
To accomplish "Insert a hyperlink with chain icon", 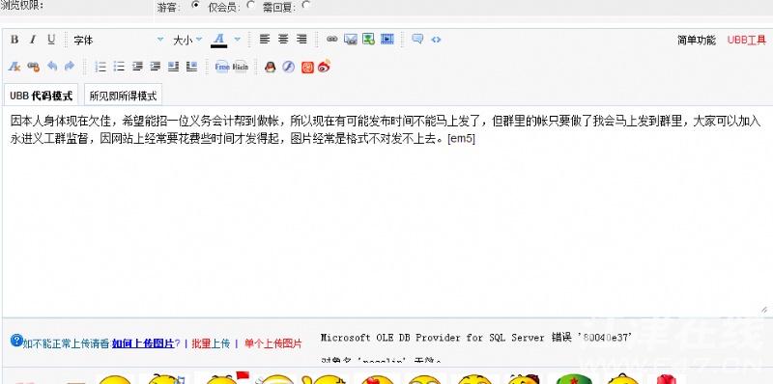I will click(331, 40).
